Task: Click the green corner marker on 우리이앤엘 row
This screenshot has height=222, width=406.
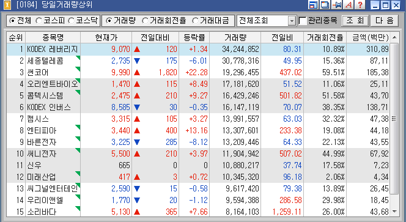Action: (78, 196)
